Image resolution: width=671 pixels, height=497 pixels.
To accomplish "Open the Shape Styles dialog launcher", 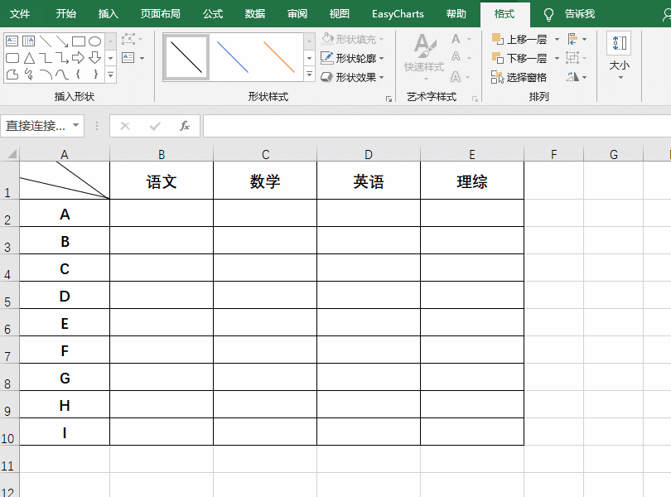I will pos(389,99).
